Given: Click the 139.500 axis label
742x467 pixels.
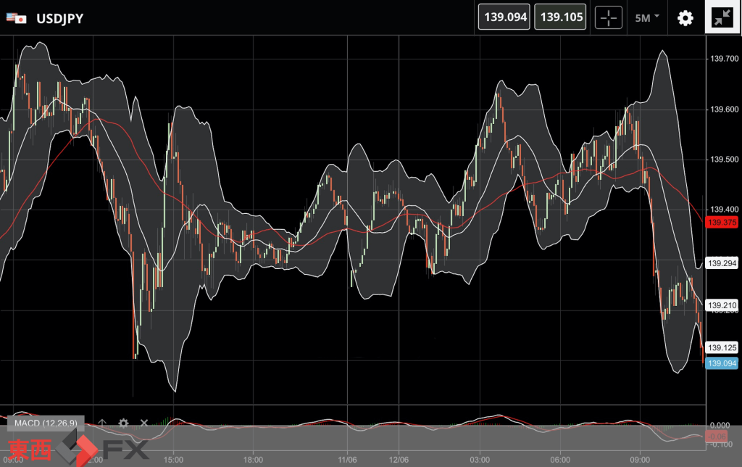Looking at the screenshot, I should point(724,159).
